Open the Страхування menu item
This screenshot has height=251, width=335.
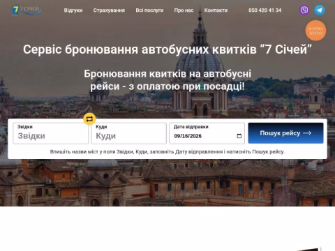[109, 10]
